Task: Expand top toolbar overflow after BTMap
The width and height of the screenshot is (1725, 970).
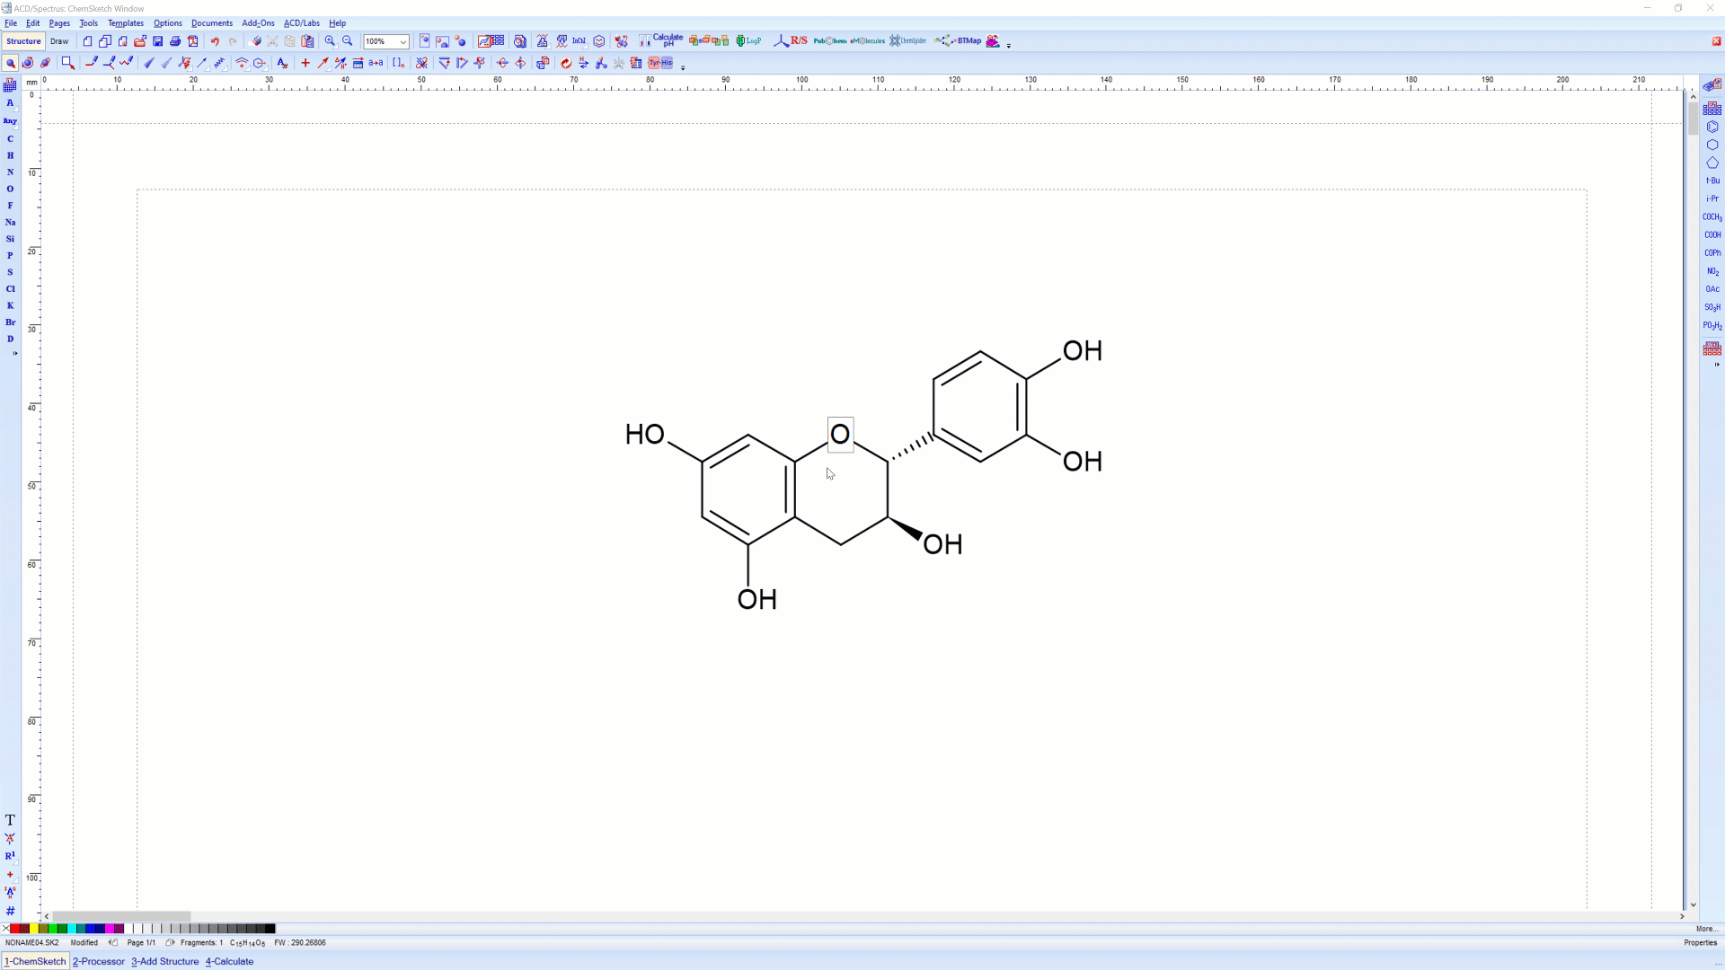Action: tap(1008, 45)
